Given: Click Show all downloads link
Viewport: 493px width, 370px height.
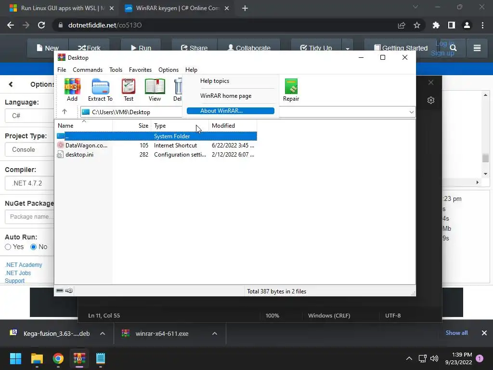Looking at the screenshot, I should coord(456,333).
